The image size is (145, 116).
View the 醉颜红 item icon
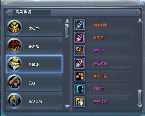(79, 50)
